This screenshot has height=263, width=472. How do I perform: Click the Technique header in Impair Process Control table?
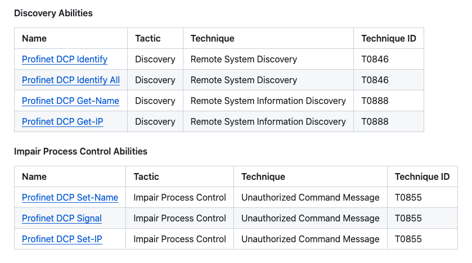pyautogui.click(x=263, y=176)
